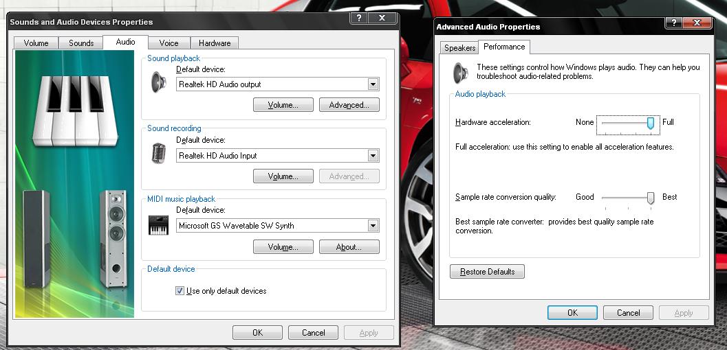Click the help button in Advanced Audio Properties
Screen dimensions: 727x350
point(675,23)
